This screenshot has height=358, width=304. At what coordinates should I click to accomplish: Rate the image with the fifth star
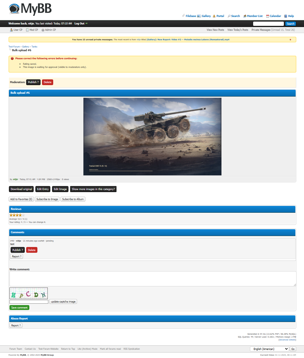click(x=23, y=215)
